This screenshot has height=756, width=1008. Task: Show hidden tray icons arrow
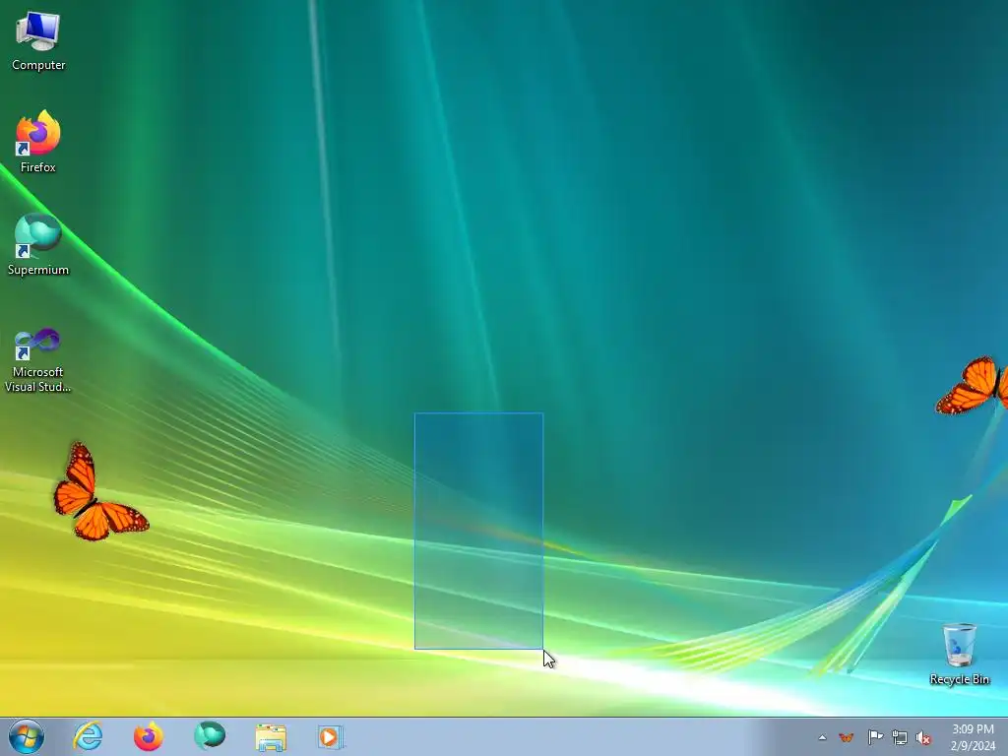(822, 737)
